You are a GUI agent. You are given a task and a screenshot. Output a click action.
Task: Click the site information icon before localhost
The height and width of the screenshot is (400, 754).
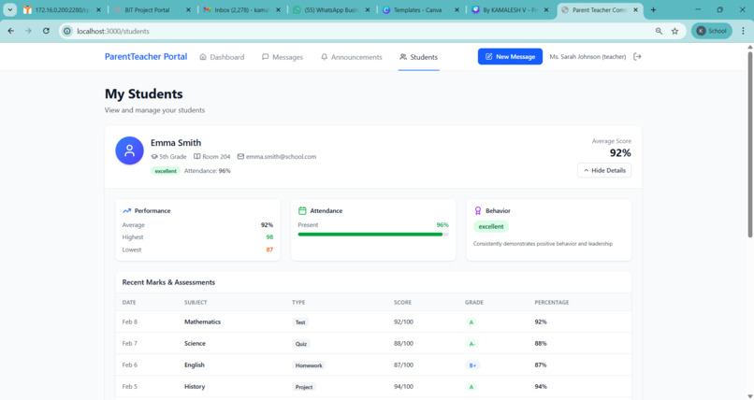coord(67,31)
